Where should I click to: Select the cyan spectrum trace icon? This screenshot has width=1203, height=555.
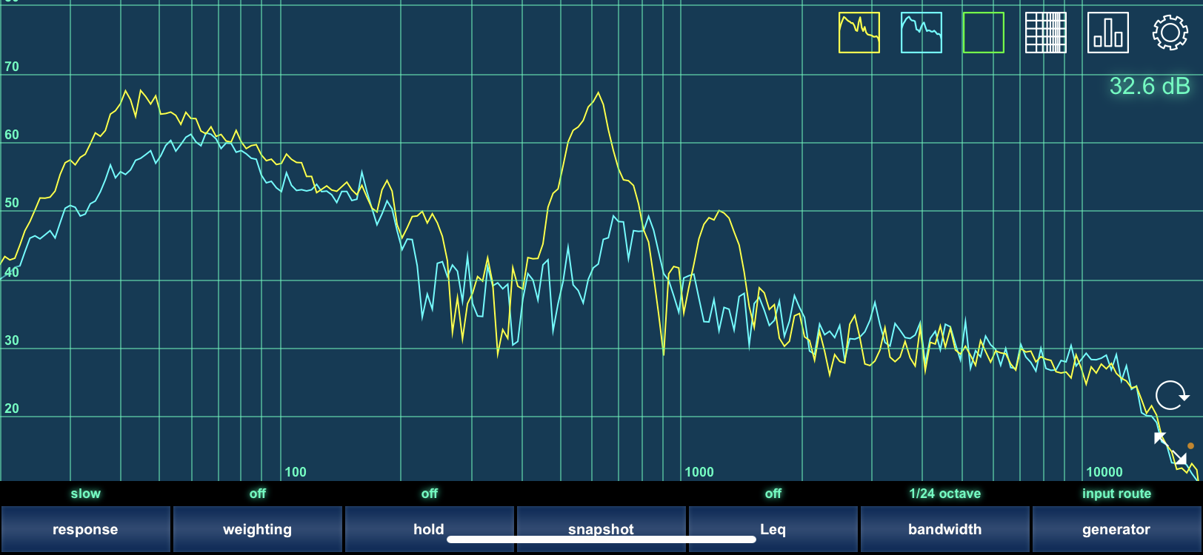(x=921, y=33)
